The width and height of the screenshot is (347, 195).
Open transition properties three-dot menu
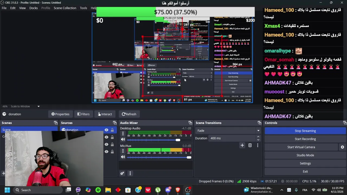click(x=258, y=145)
